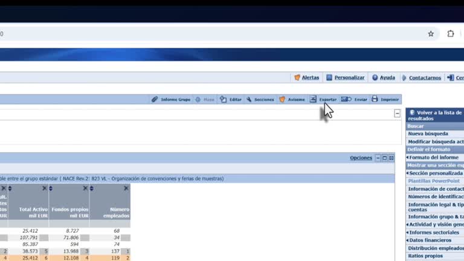Open browser extensions puzzle icon

[x=450, y=34]
